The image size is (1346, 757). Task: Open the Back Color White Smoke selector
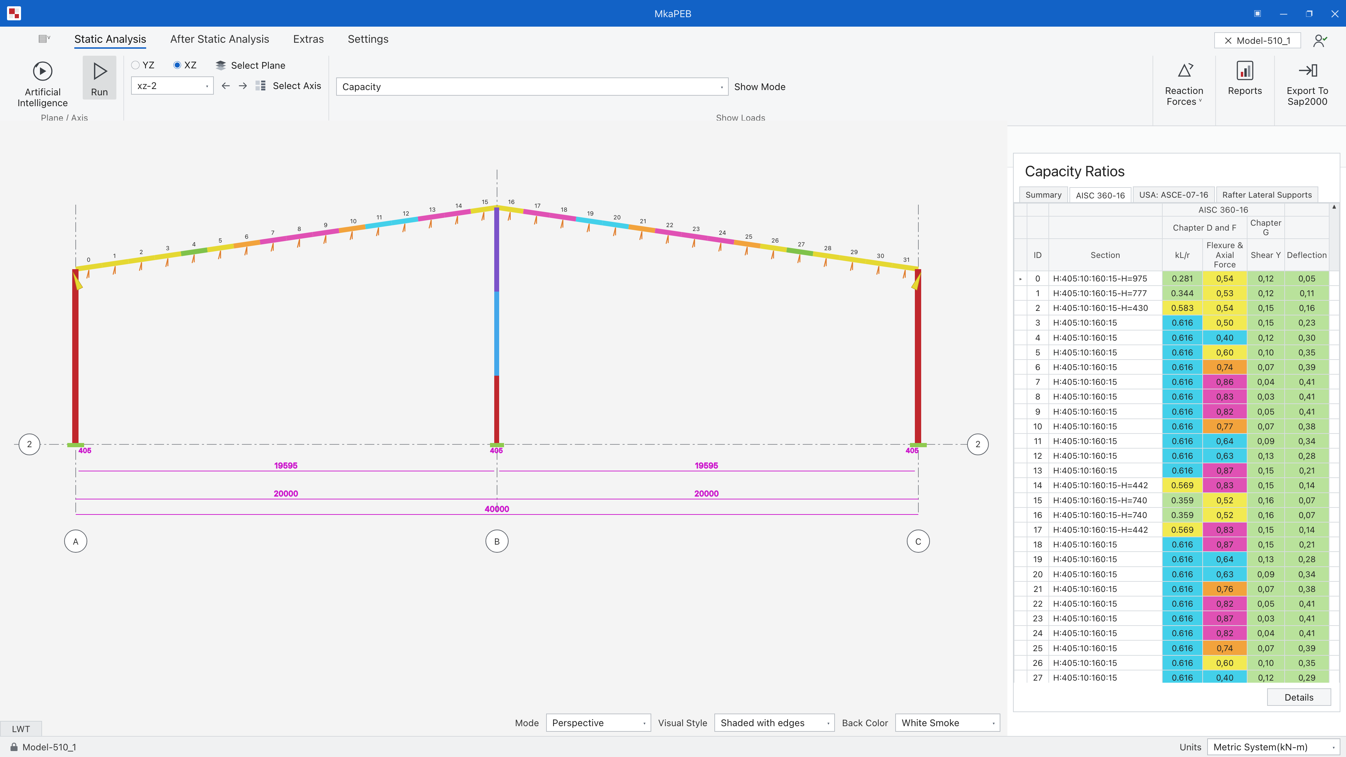coord(947,723)
